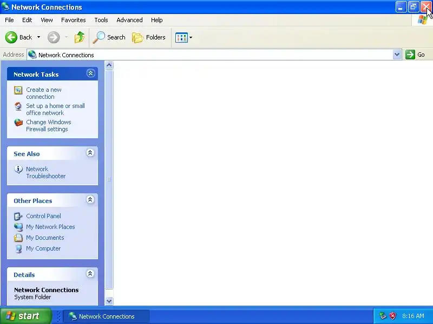The image size is (433, 324).
Task: Click the title bar Network Connections icon
Action: click(5, 6)
